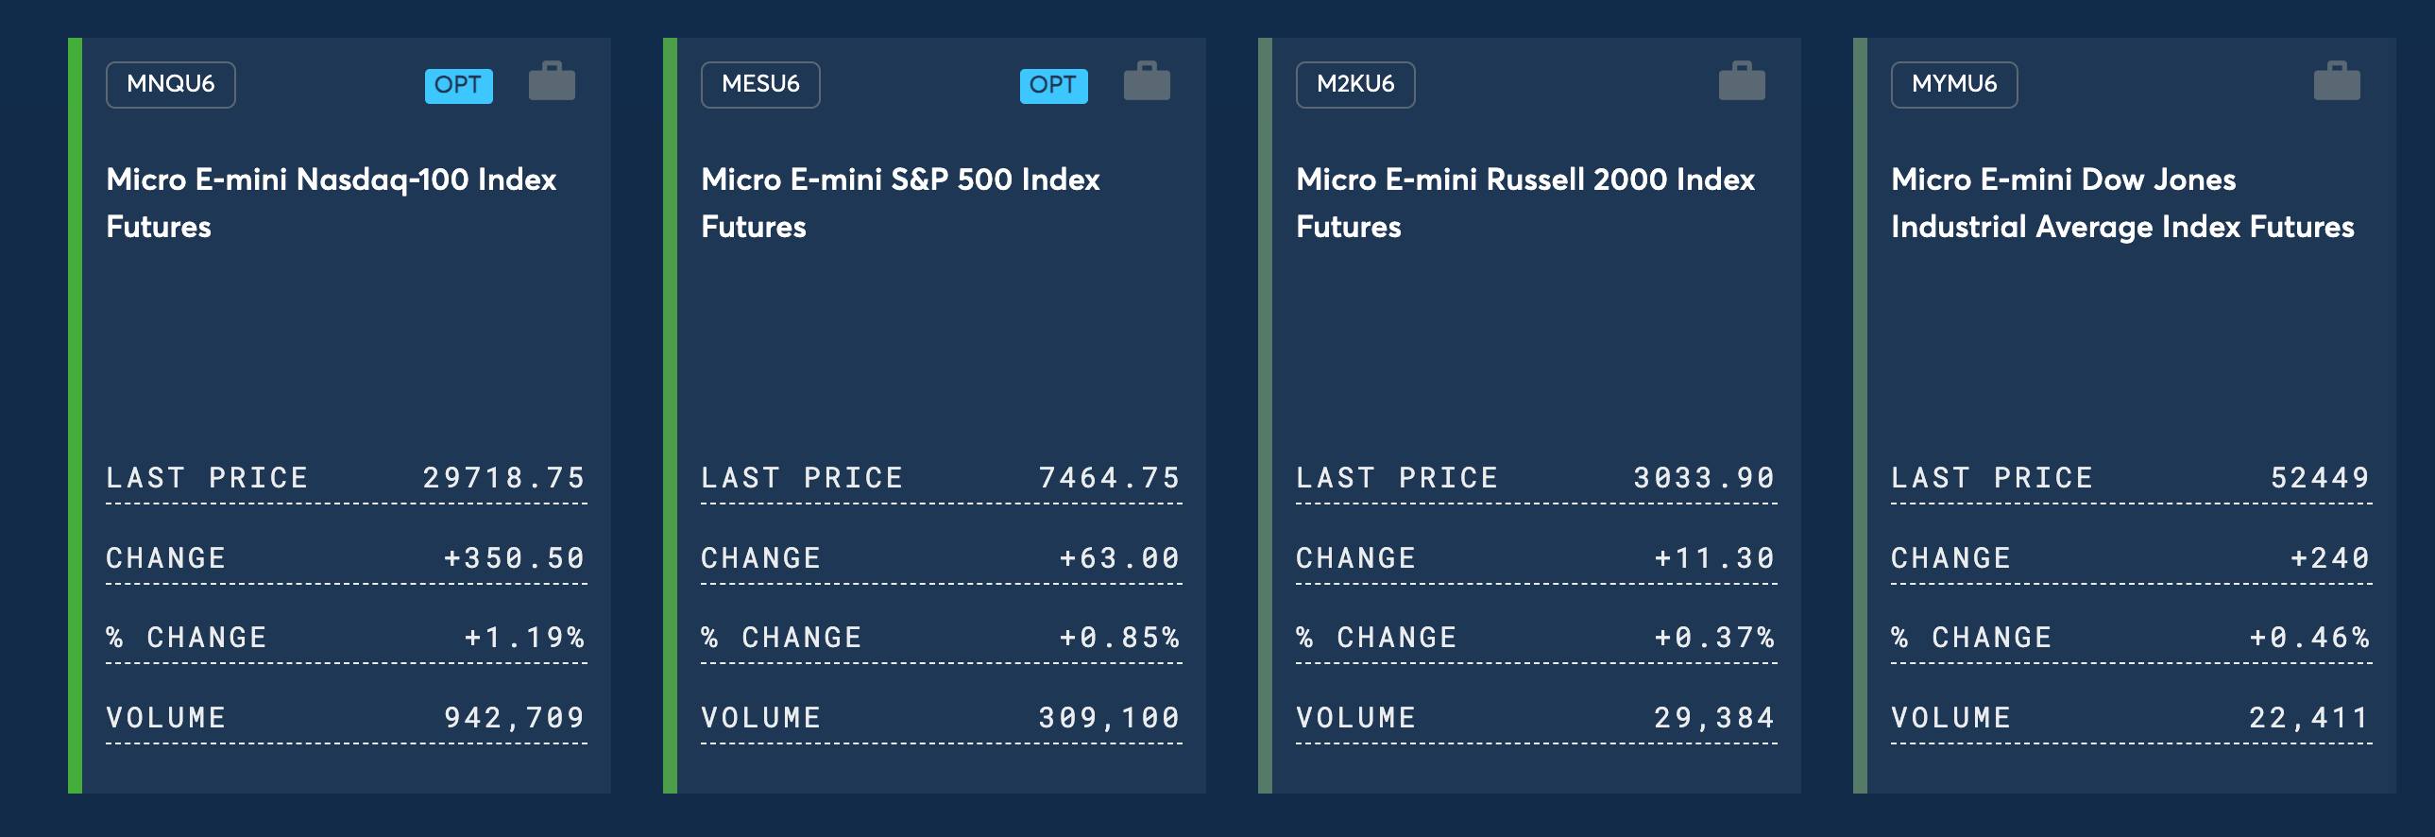2435x837 pixels.
Task: Open Micro E-mini Russell 2000 Index Futures title
Action: [x=1525, y=202]
